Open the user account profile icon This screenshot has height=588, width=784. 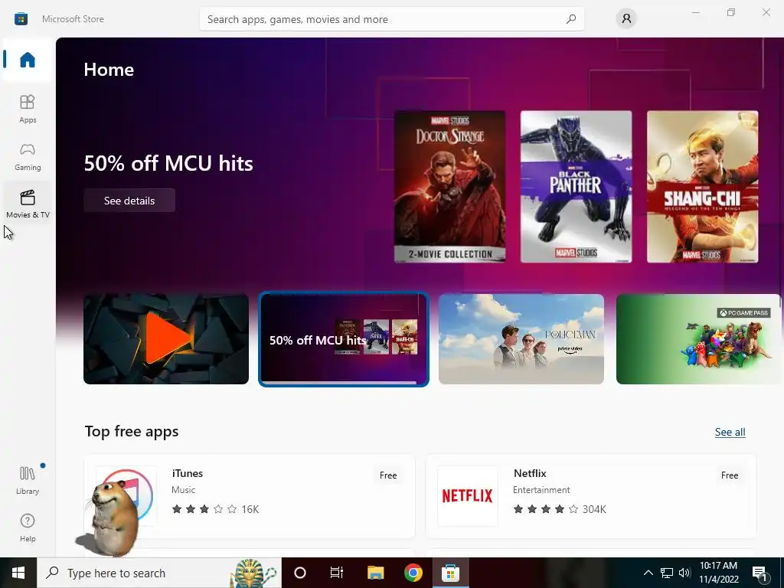(626, 19)
